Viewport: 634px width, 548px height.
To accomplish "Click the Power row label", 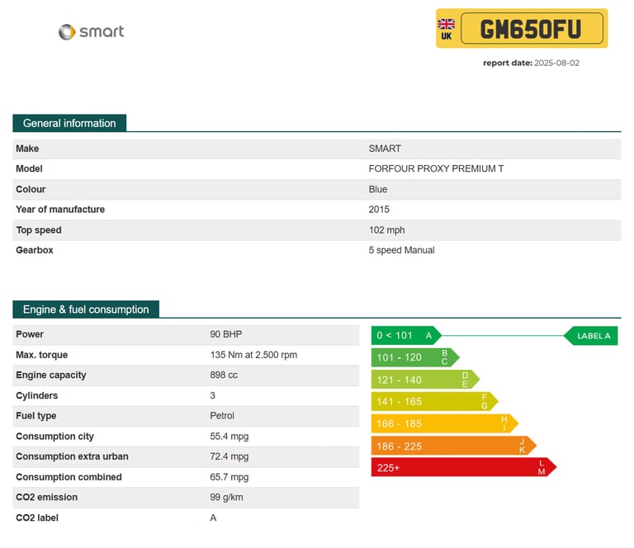I will click(30, 334).
